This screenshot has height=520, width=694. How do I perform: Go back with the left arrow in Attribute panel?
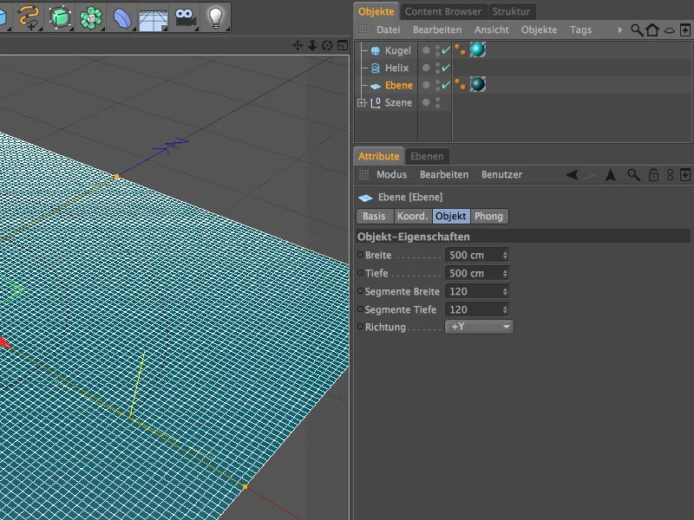tap(572, 175)
